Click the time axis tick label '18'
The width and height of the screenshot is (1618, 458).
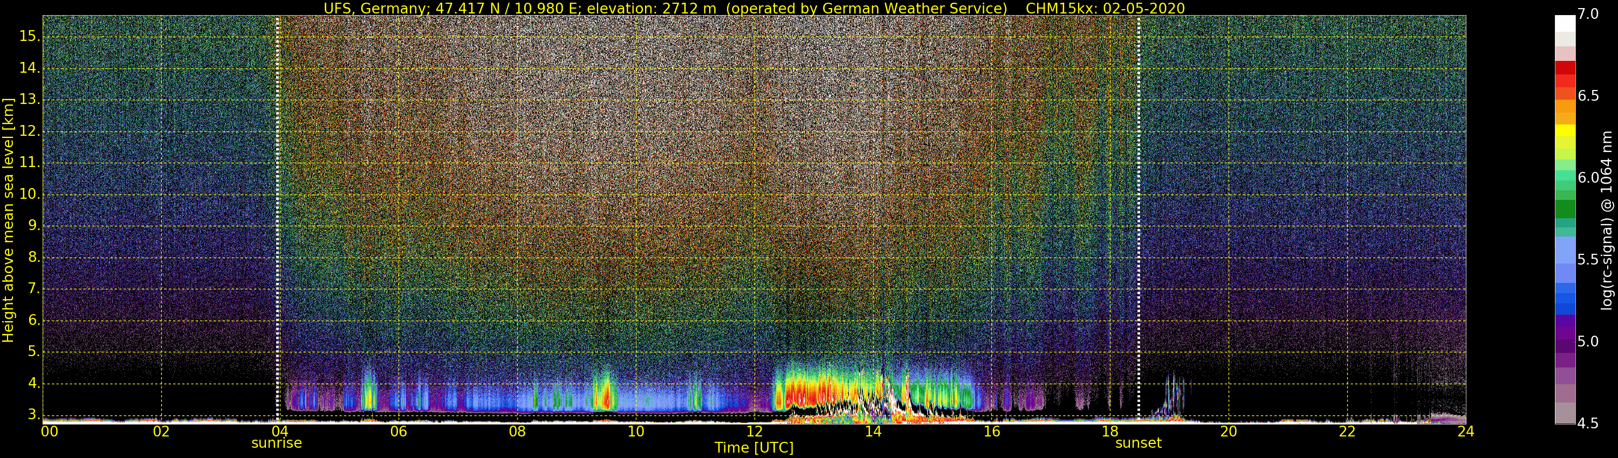(1110, 431)
